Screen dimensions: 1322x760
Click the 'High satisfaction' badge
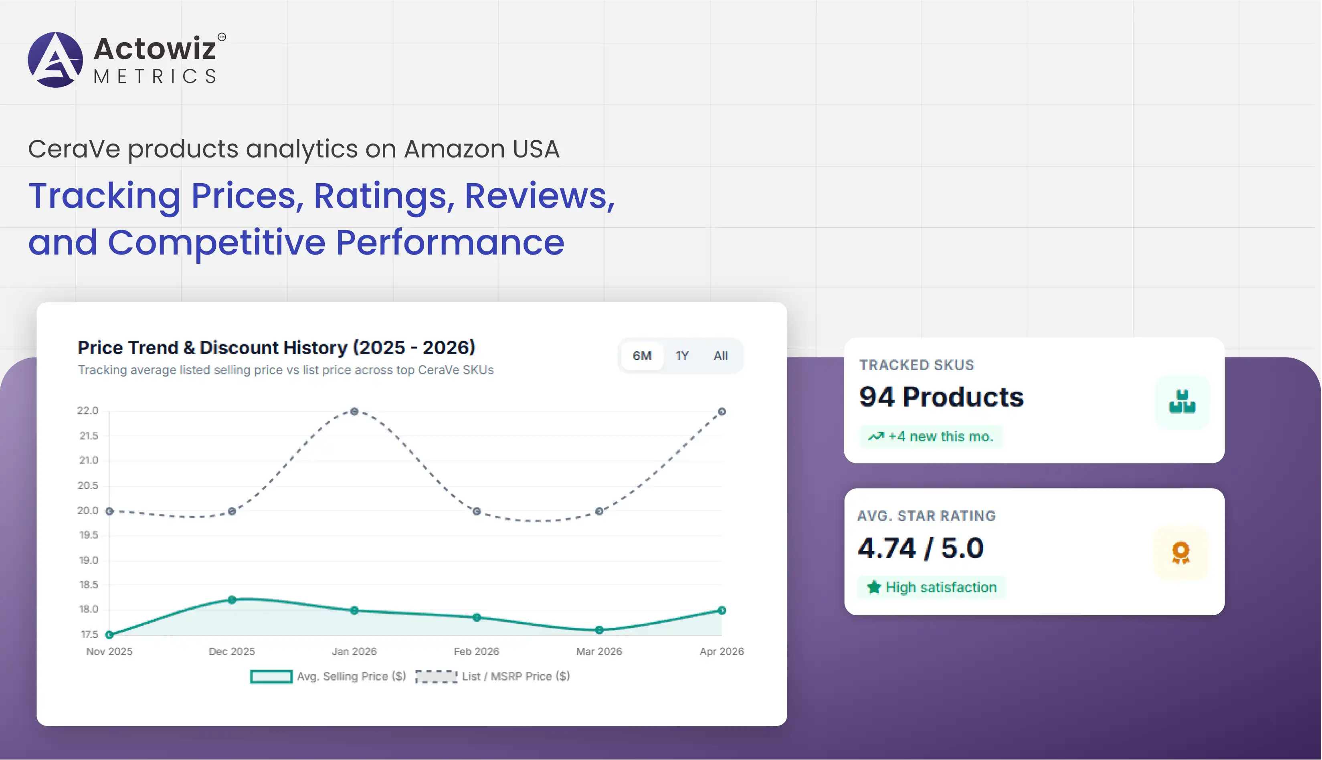pos(932,587)
